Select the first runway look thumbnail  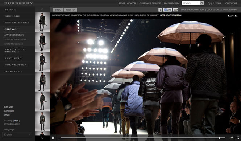pos(42,22)
